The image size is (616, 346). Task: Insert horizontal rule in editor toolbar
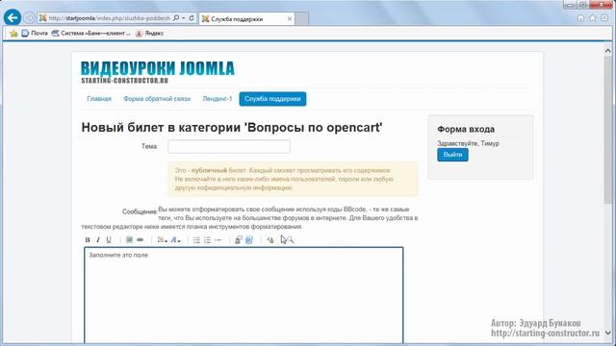(218, 240)
